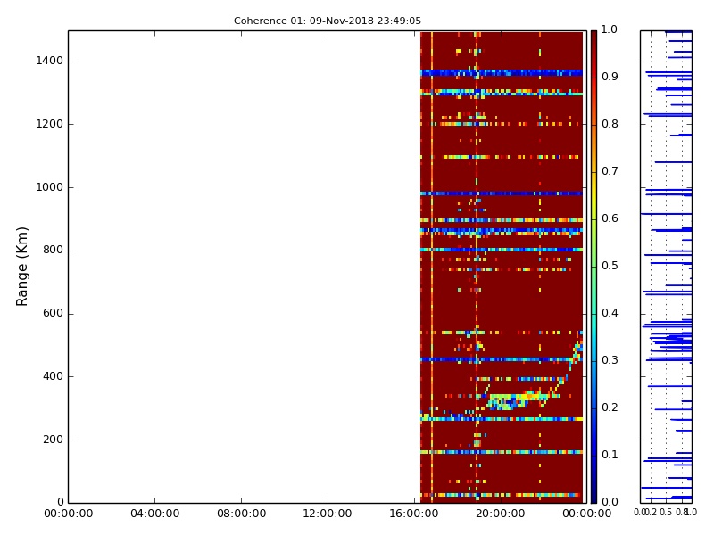
Task: Click the colorbar 0.2 label
Action: 610,407
